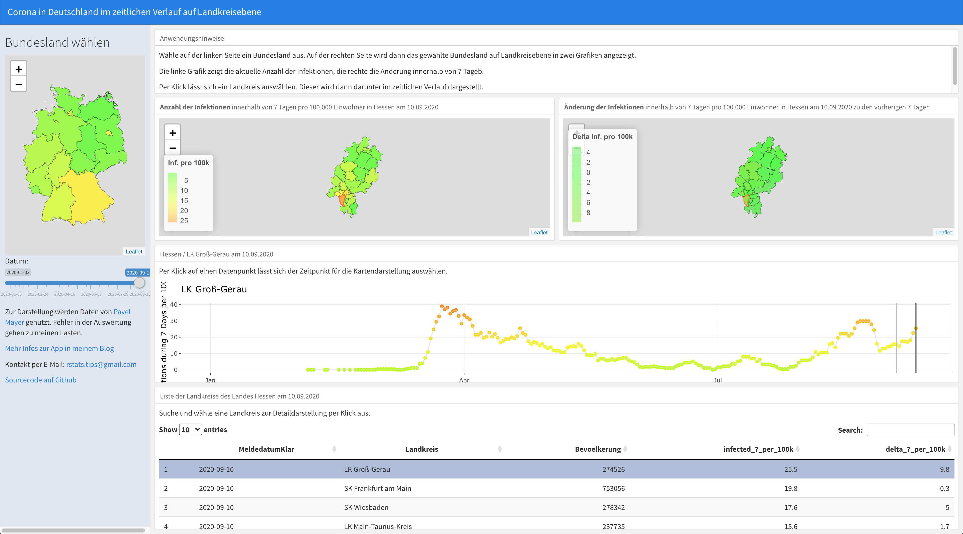Open the Show entries count dropdown
963x534 pixels.
[x=190, y=430]
